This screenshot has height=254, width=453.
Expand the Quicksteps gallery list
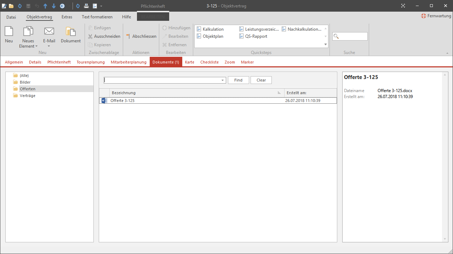click(x=325, y=44)
